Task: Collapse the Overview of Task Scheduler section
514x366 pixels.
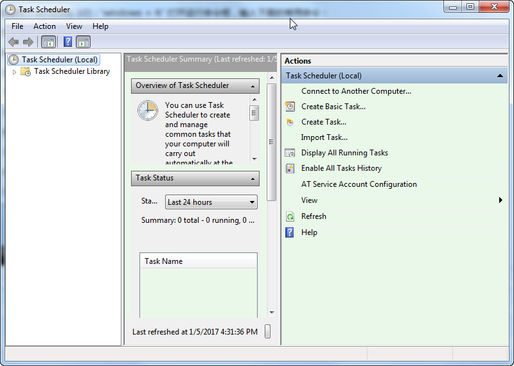Action: [x=253, y=86]
